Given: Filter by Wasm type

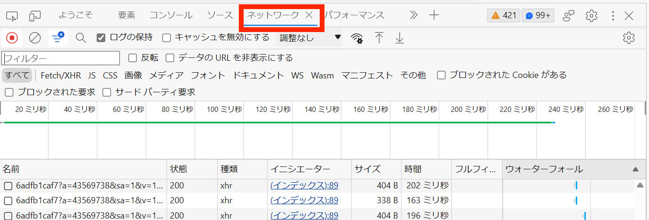Looking at the screenshot, I should pyautogui.click(x=323, y=75).
